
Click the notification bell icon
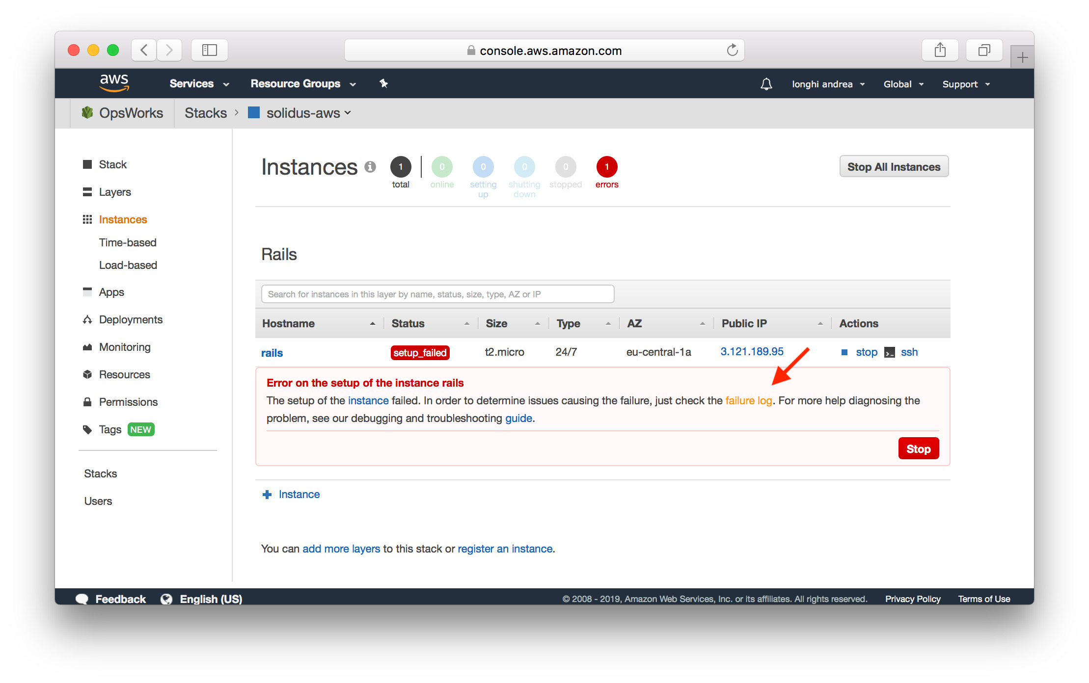coord(766,84)
